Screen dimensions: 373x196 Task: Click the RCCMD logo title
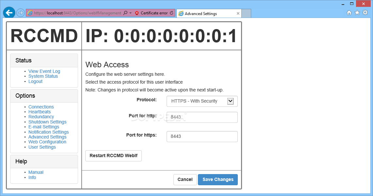pos(44,36)
